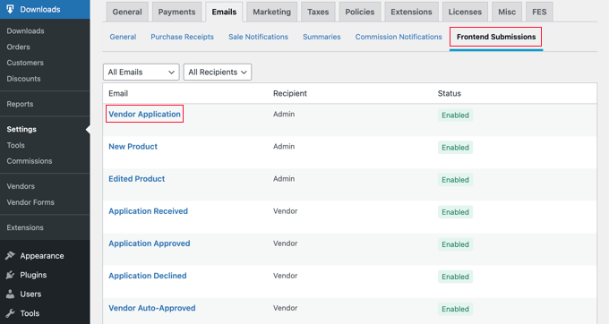Open Tools under Downloads submenu
The height and width of the screenshot is (324, 609).
point(15,145)
